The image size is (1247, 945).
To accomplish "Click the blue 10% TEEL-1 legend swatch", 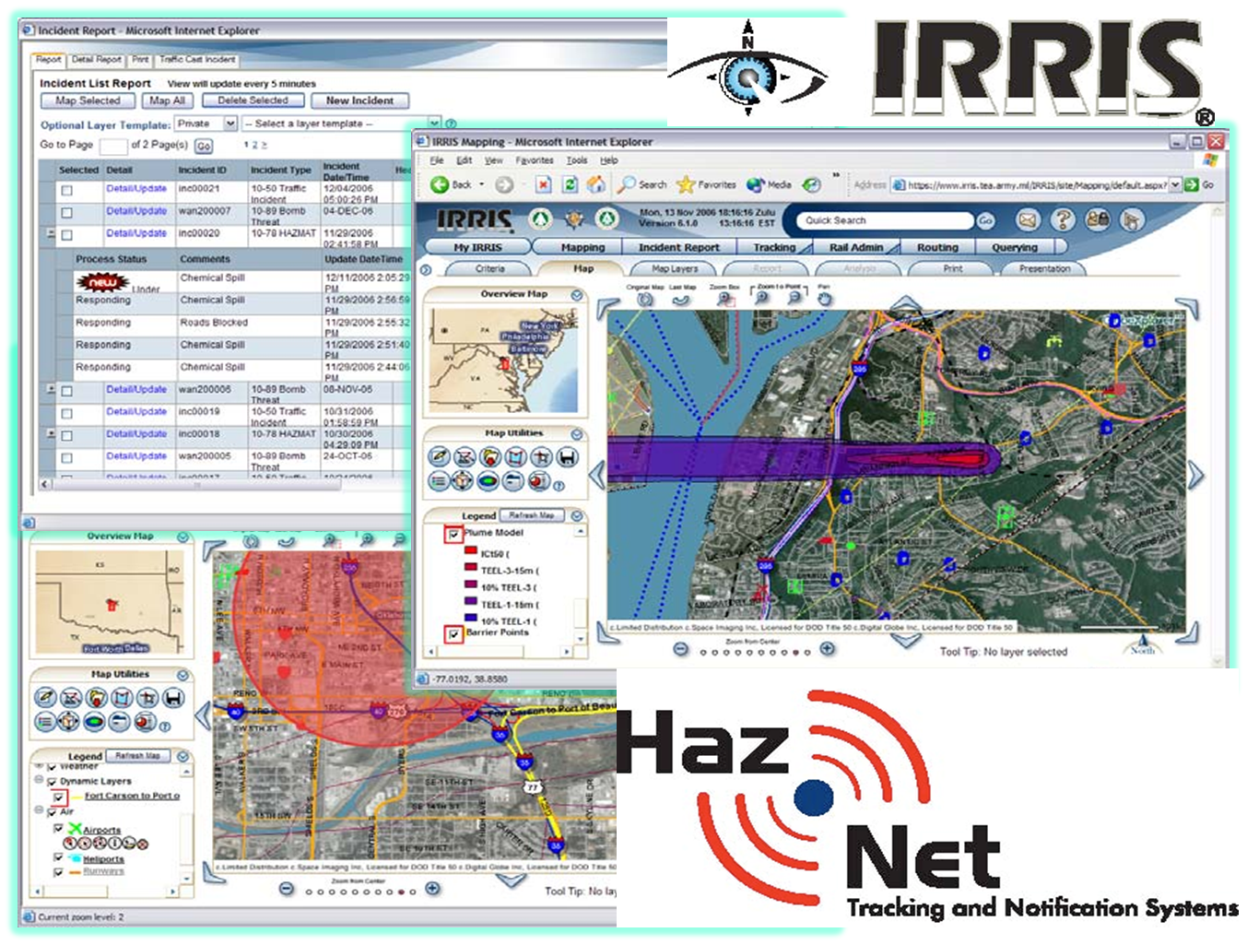I will (470, 618).
